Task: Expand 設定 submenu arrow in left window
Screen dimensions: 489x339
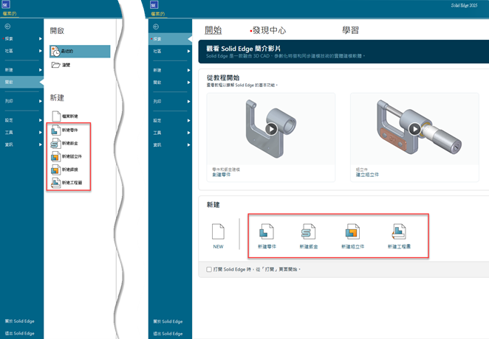Action: 40,120
